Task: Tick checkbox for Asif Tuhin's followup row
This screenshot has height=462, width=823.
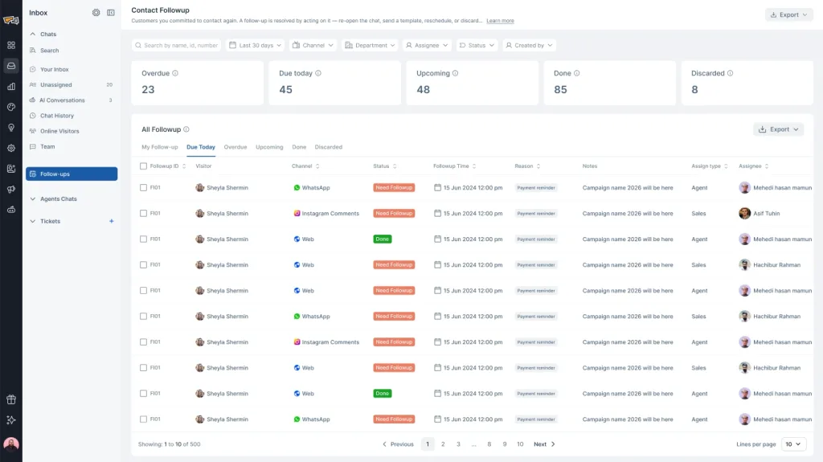Action: pyautogui.click(x=143, y=213)
